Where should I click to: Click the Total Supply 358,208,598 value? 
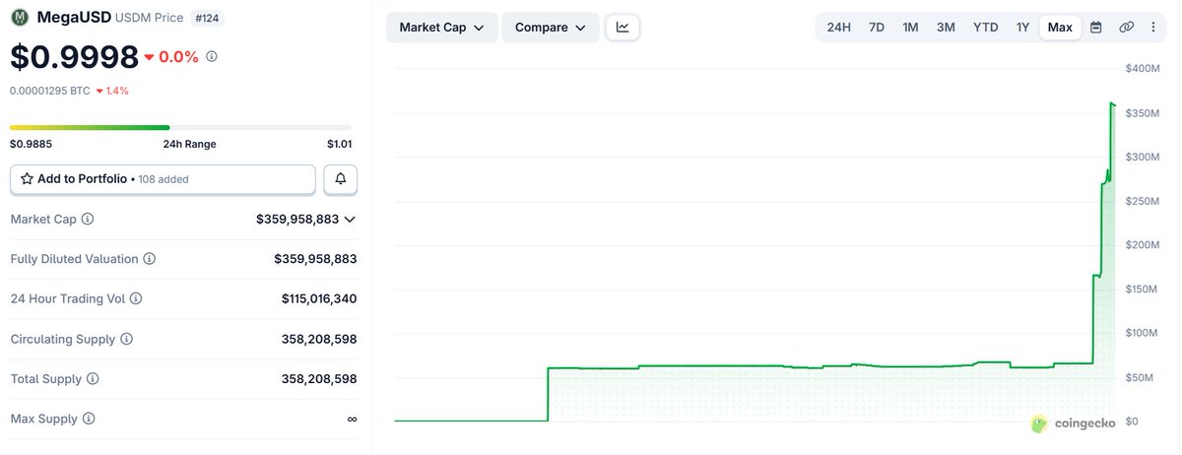(x=319, y=378)
